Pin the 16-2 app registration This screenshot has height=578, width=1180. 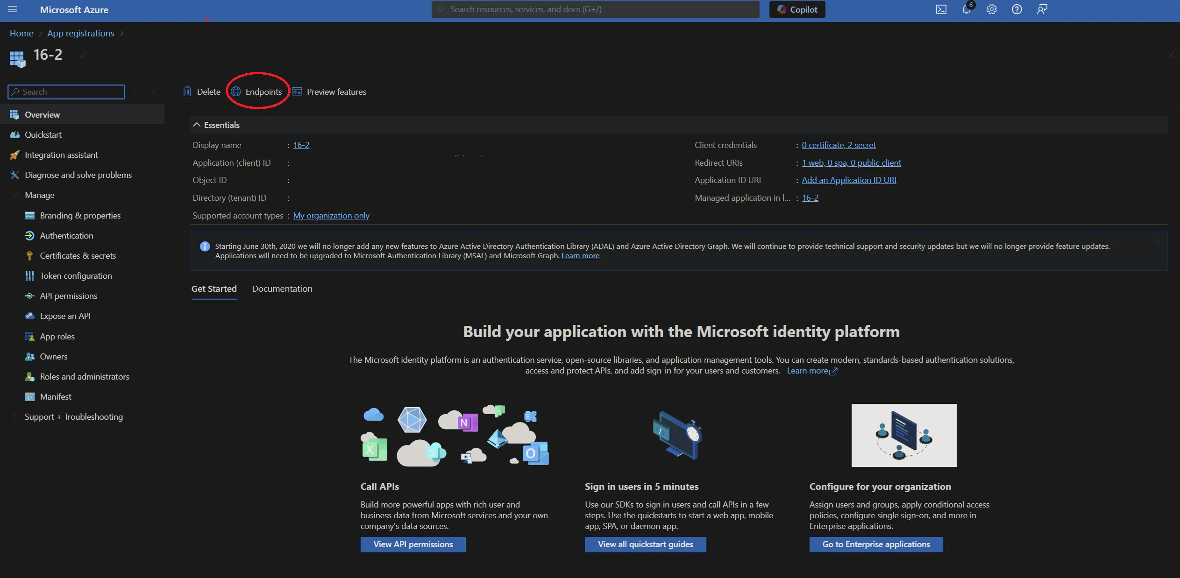click(x=83, y=55)
